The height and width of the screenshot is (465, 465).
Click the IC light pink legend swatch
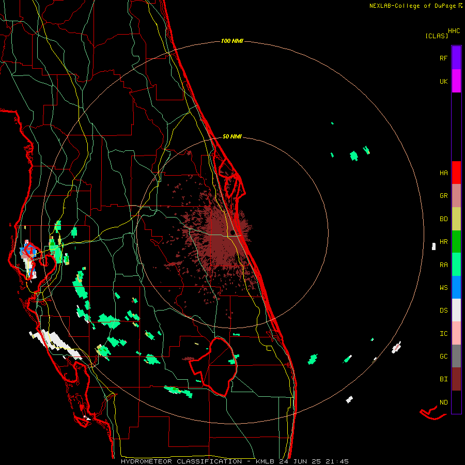456,333
